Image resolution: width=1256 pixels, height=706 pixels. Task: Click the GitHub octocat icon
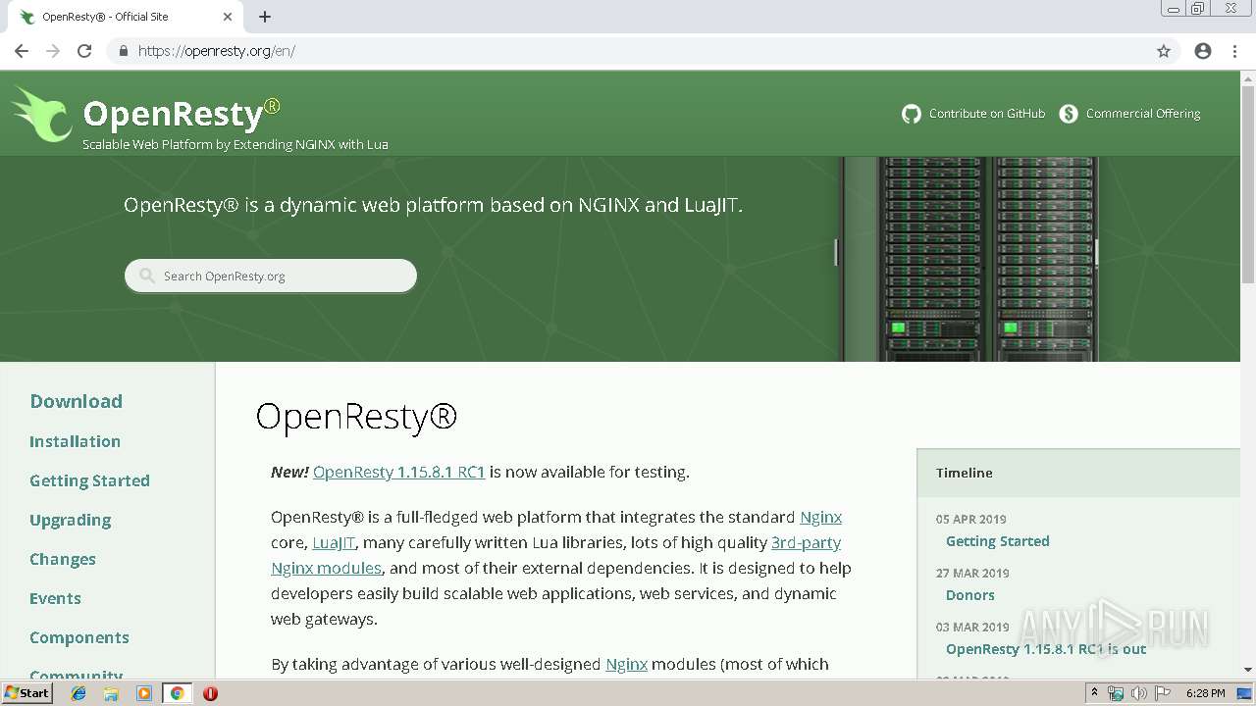(x=912, y=114)
